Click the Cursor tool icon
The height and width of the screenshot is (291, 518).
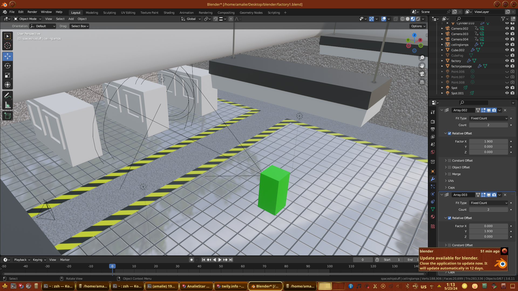[8, 46]
